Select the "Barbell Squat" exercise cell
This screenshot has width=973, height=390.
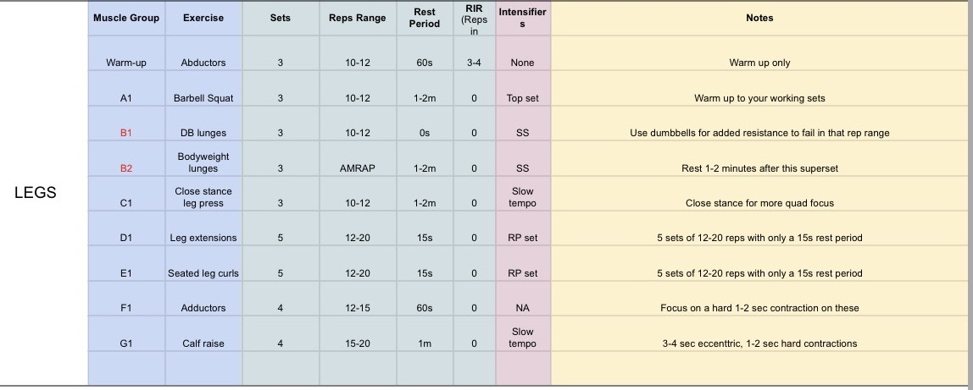point(203,98)
